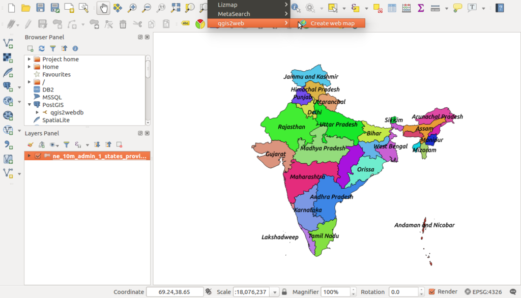Open the Zoom to Full Extent tool
521x298 pixels.
click(175, 8)
